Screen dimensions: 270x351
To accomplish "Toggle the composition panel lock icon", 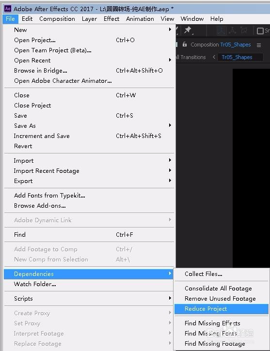I will [x=184, y=44].
